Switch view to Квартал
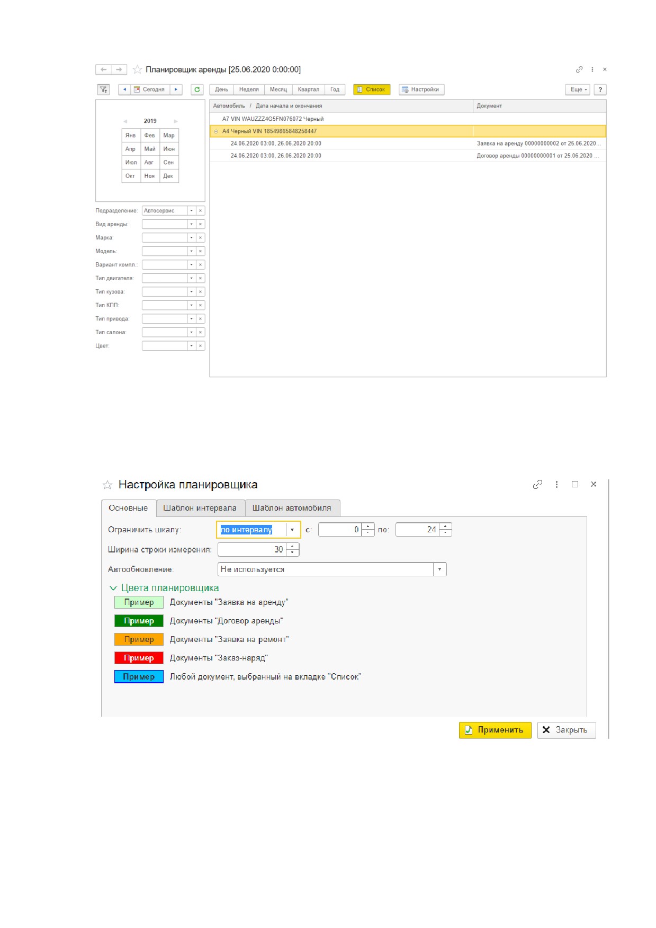This screenshot has width=656, height=928. coord(308,90)
